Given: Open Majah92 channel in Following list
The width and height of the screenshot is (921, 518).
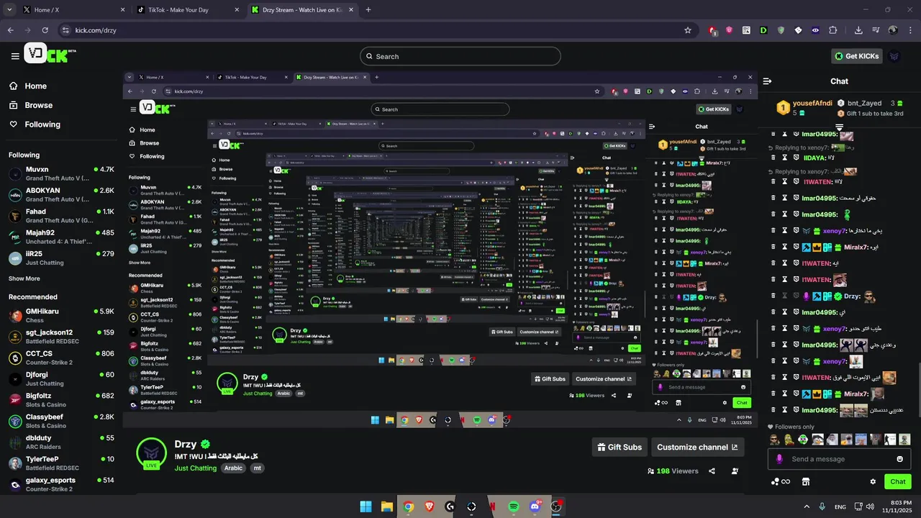Looking at the screenshot, I should pyautogui.click(x=61, y=237).
